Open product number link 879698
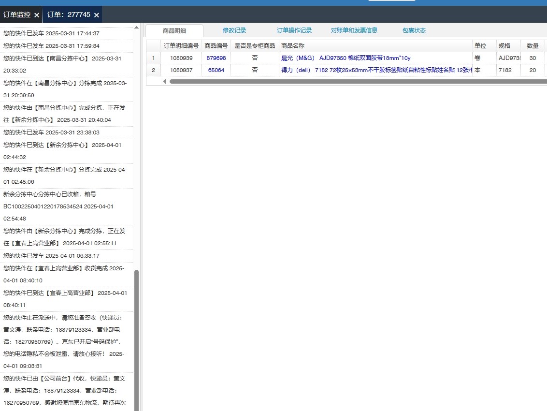The image size is (547, 411). click(x=216, y=58)
